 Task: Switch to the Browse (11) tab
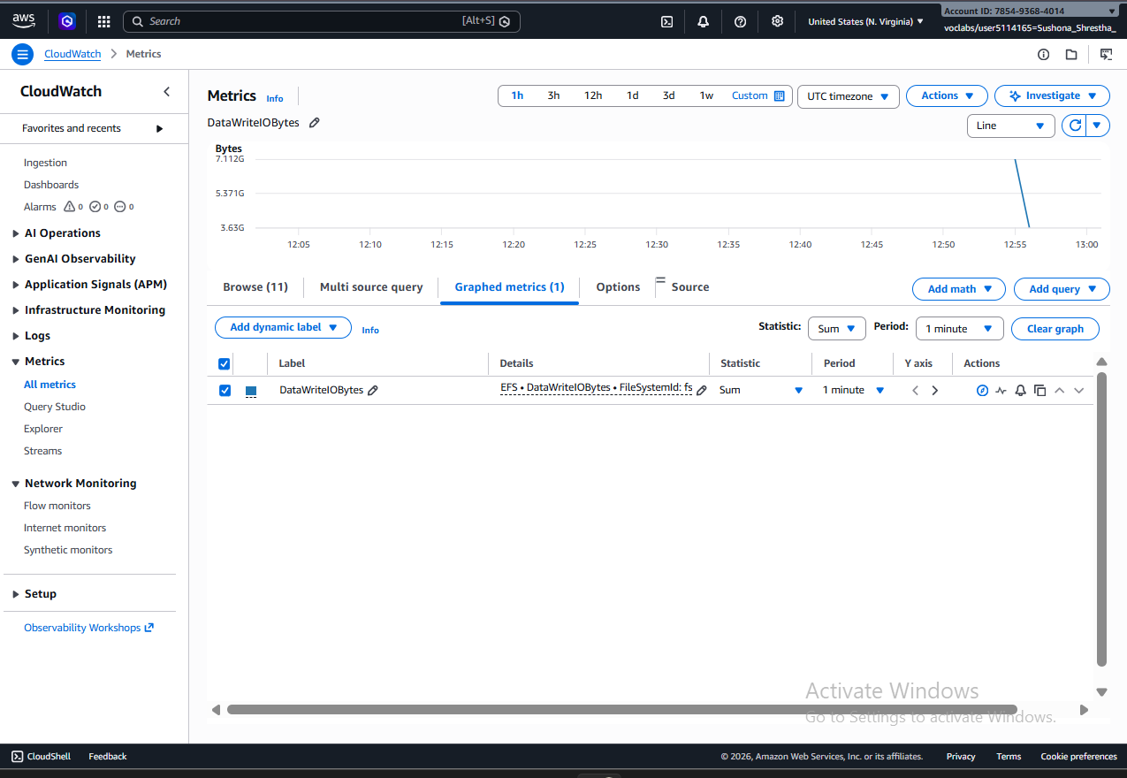pyautogui.click(x=255, y=287)
